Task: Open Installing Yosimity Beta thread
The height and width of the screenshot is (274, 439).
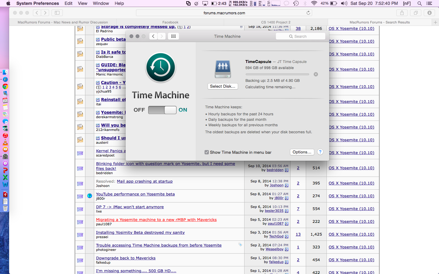Action: click(x=140, y=232)
